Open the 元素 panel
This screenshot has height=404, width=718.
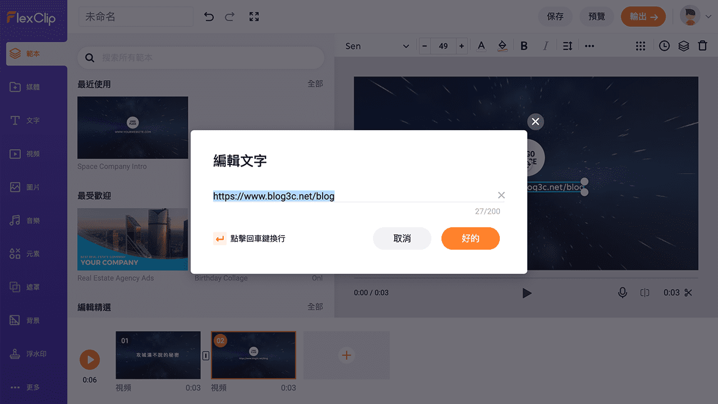[35, 254]
